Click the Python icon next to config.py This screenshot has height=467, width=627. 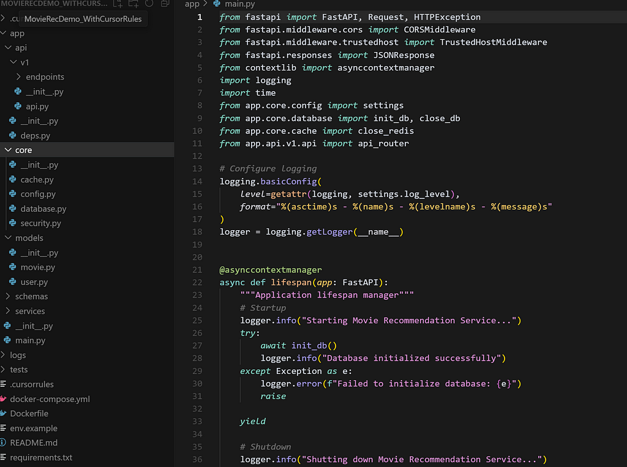13,194
